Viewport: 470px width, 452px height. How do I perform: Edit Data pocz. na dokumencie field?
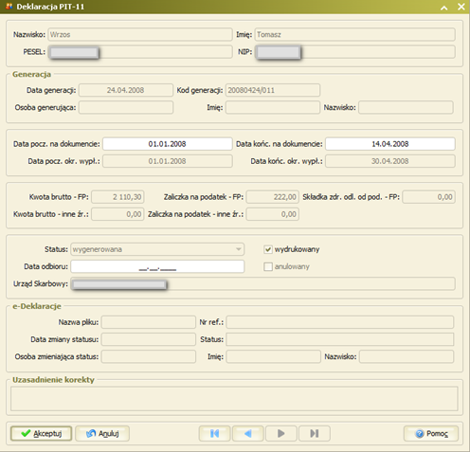(x=168, y=144)
